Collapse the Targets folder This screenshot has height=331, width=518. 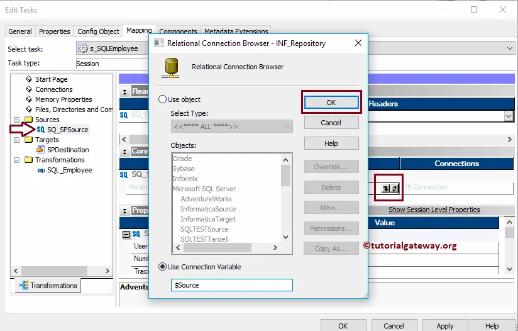(x=17, y=140)
